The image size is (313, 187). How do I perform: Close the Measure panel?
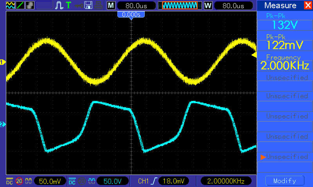coord(308,5)
